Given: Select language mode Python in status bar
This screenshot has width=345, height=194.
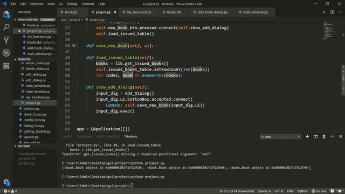Looking at the screenshot, I should tap(302, 191).
